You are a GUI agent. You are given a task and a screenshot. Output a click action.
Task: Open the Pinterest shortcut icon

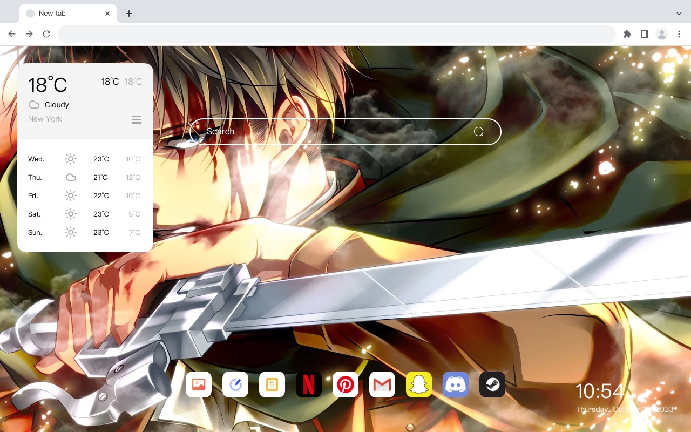(x=345, y=384)
